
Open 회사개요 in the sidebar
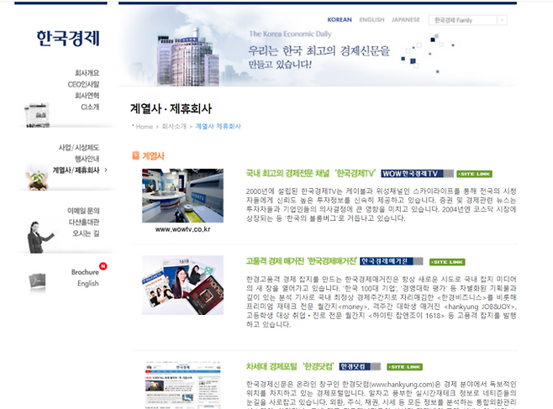tap(87, 73)
